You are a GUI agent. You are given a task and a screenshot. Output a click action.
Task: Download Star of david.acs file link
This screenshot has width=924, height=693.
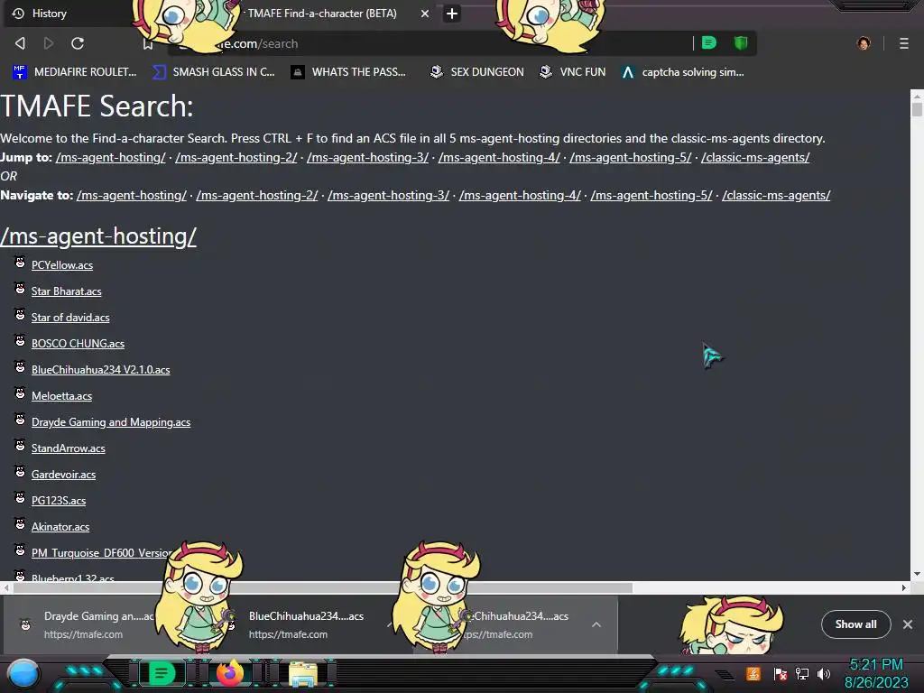pos(70,318)
